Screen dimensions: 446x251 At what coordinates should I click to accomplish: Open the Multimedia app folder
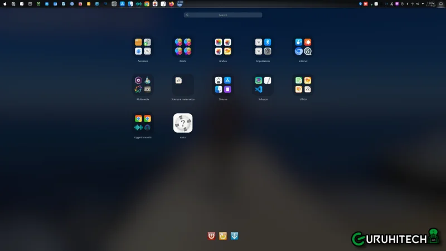(x=143, y=85)
